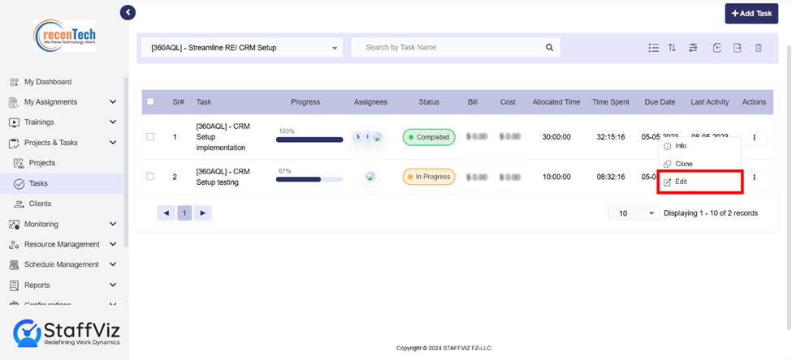Image resolution: width=792 pixels, height=360 pixels.
Task: Go to previous page arrow
Action: pos(166,213)
